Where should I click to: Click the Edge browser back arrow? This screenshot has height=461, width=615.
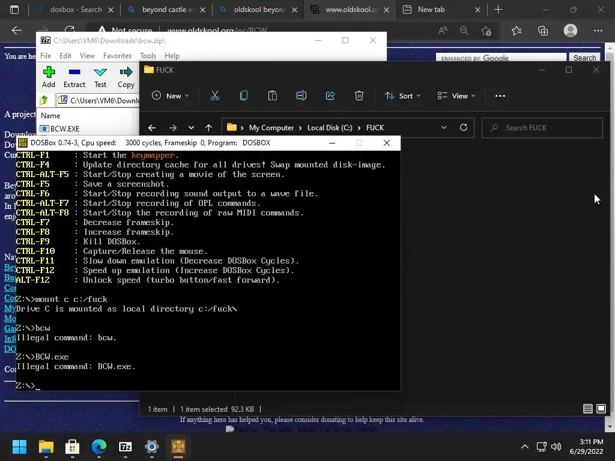16,30
